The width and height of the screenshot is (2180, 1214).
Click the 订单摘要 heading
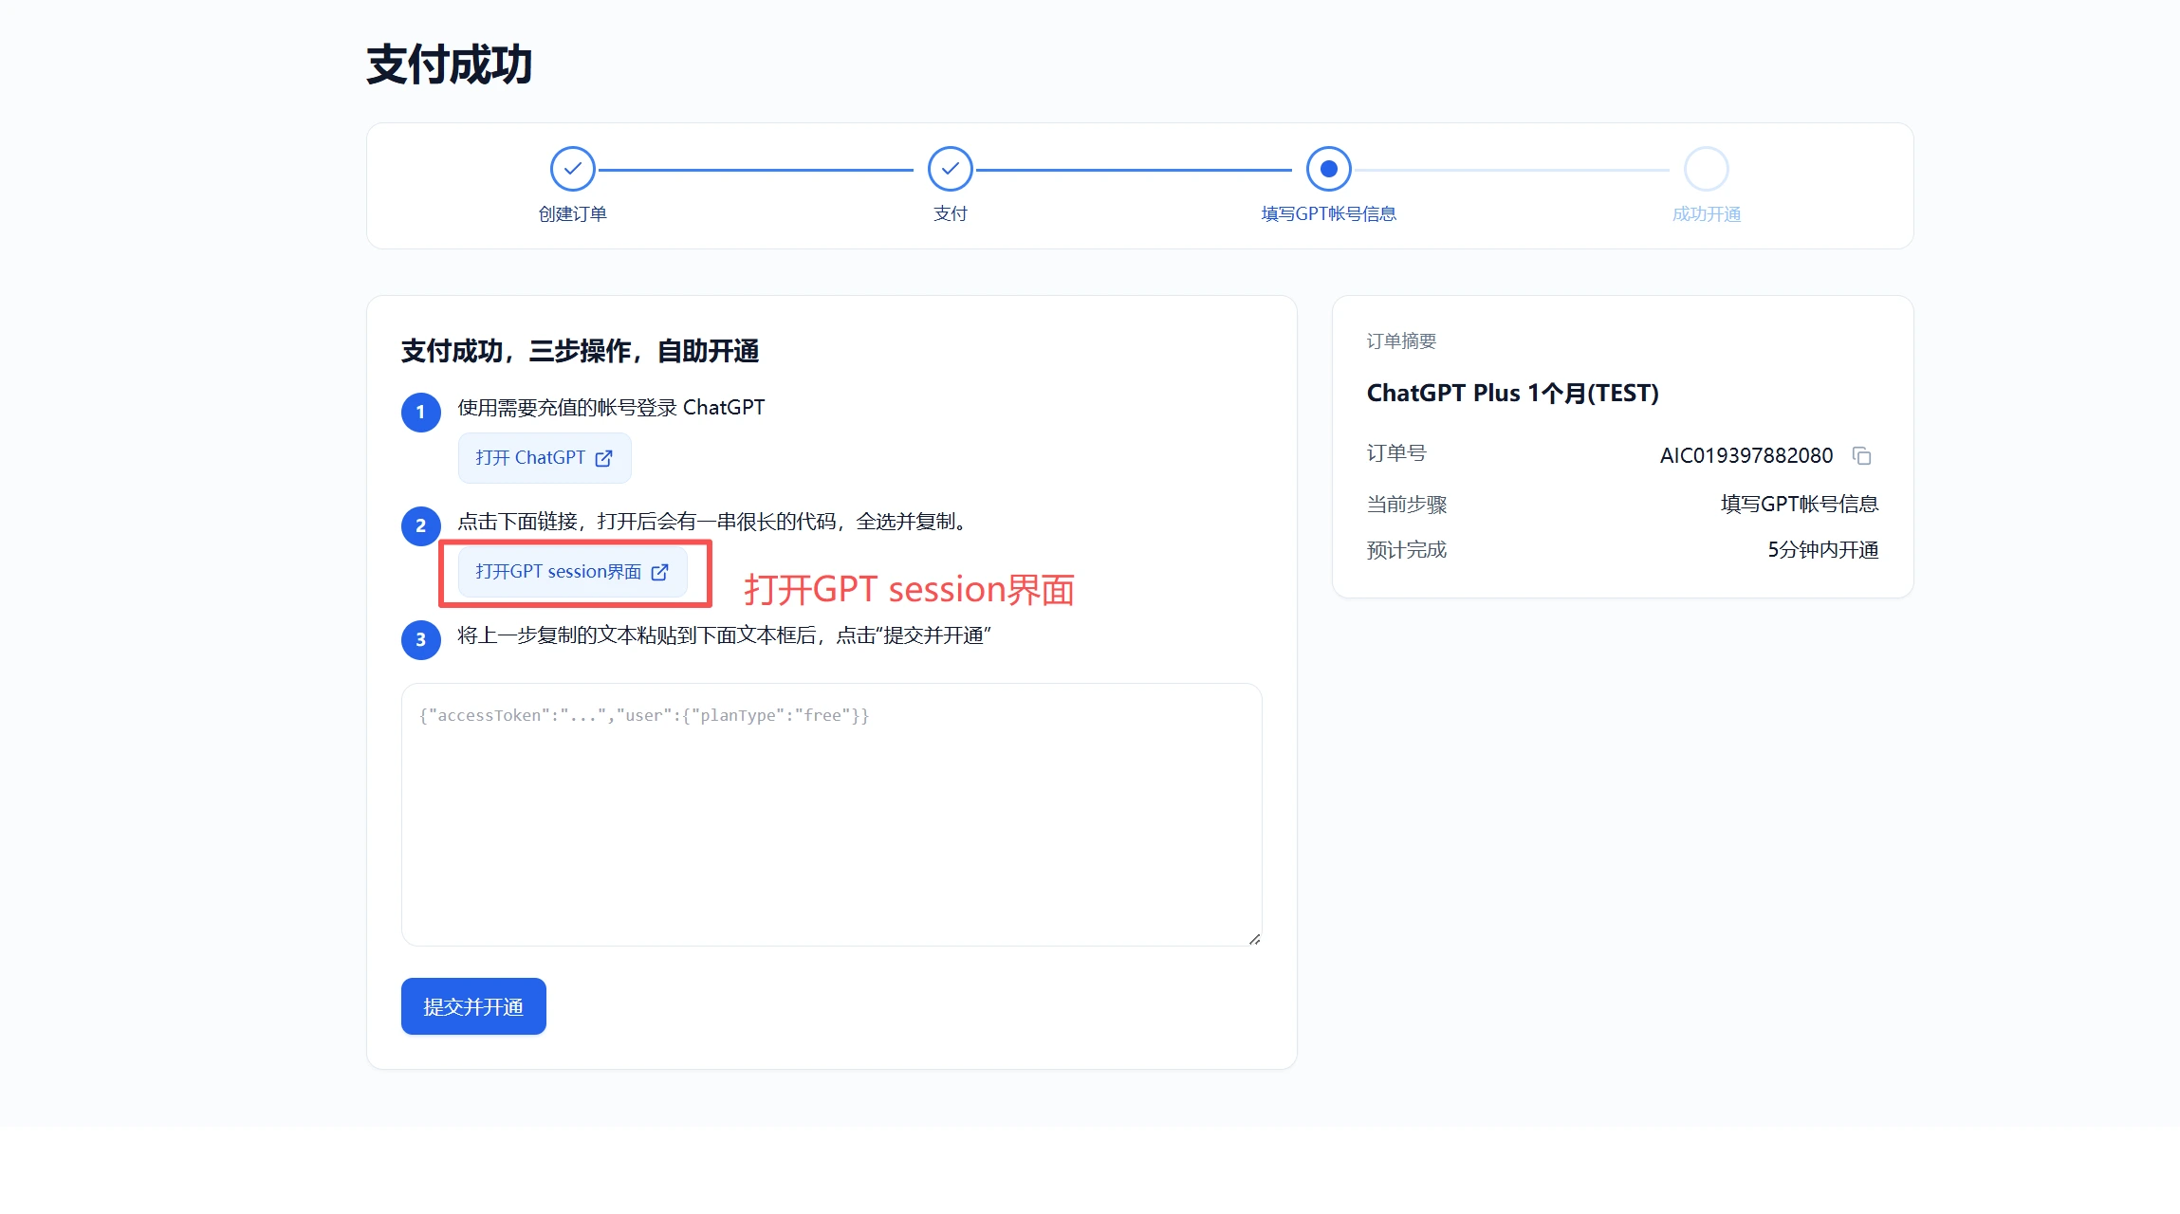pos(1401,341)
